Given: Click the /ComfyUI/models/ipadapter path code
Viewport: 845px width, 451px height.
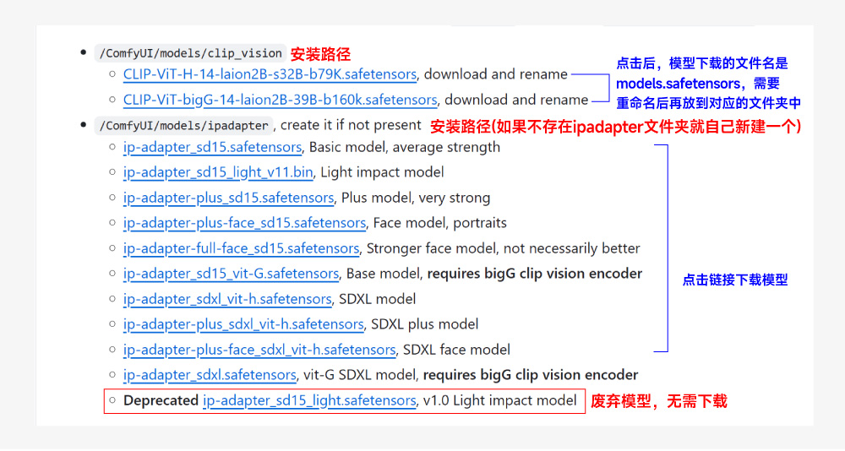Looking at the screenshot, I should click(183, 126).
